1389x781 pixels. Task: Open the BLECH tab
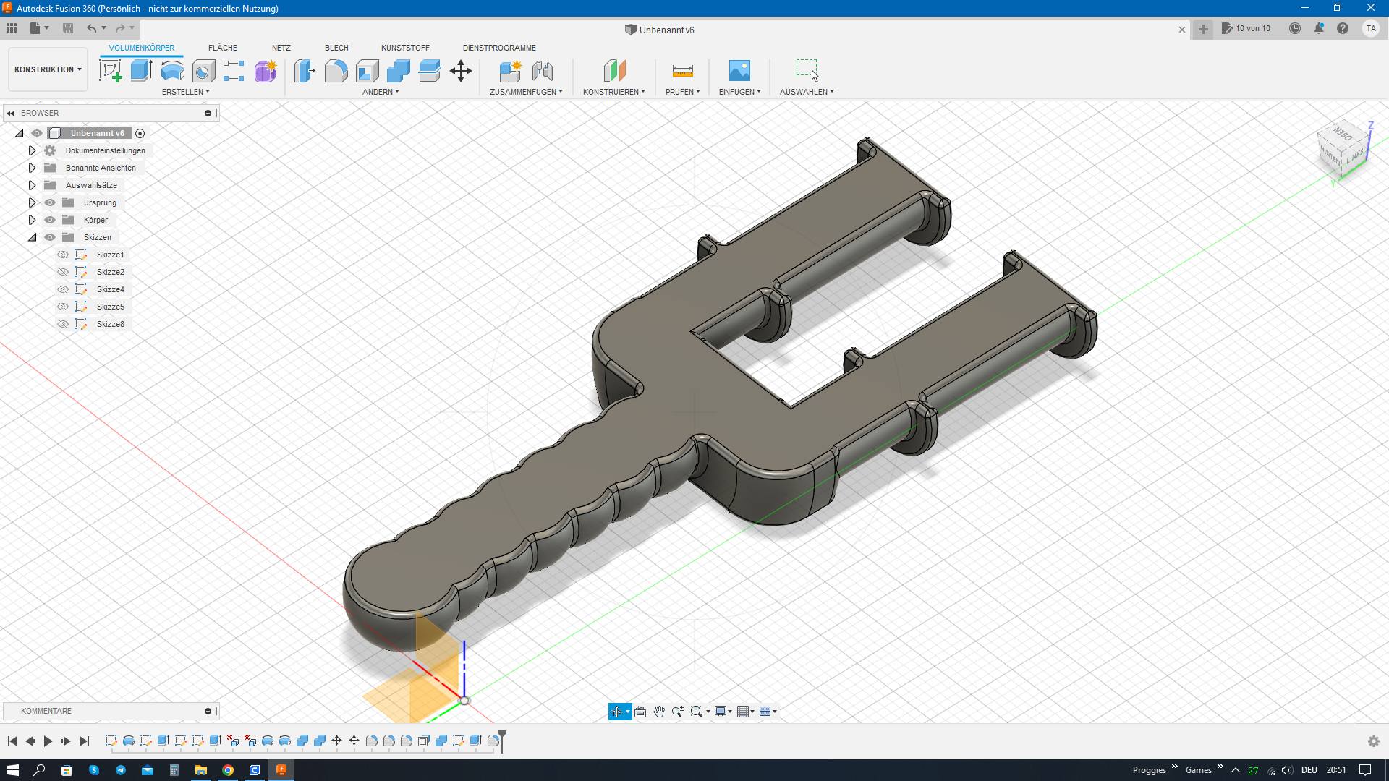click(x=336, y=48)
